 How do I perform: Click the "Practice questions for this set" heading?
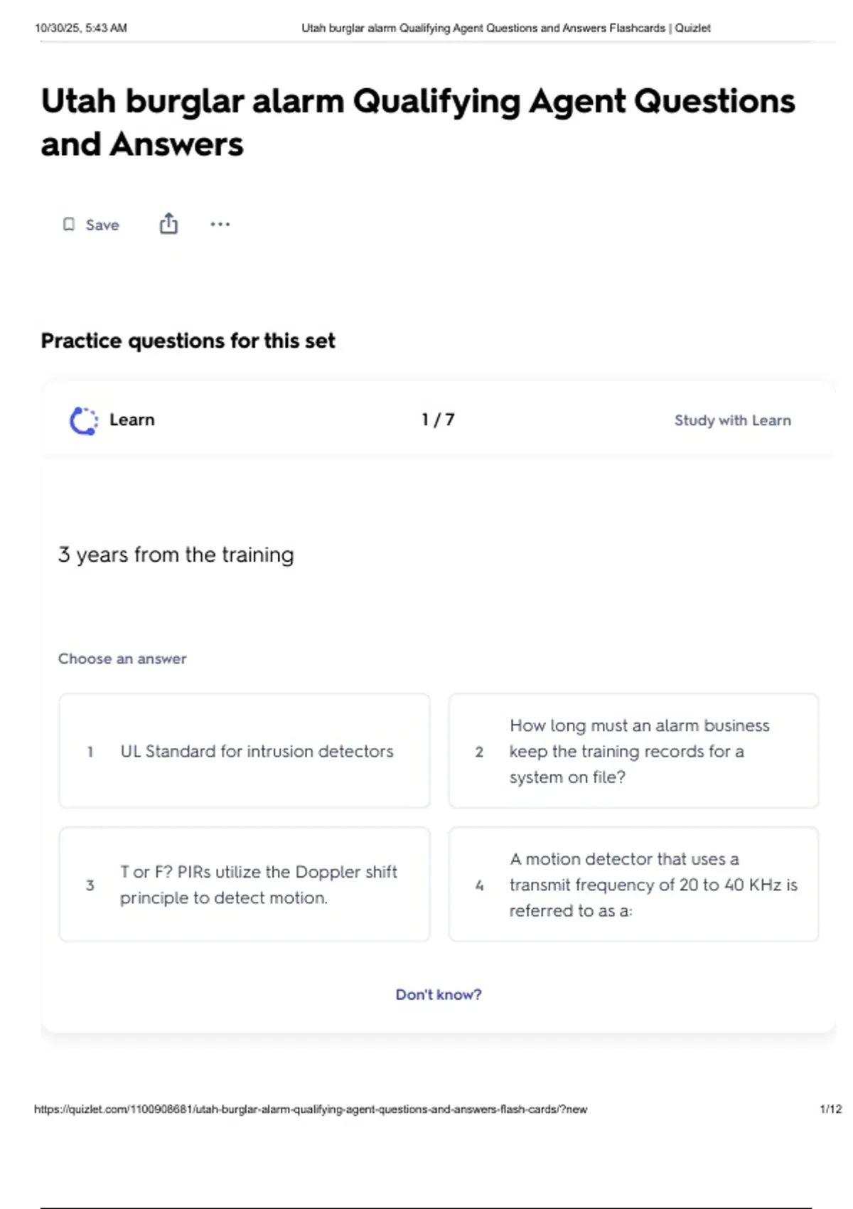pos(188,341)
